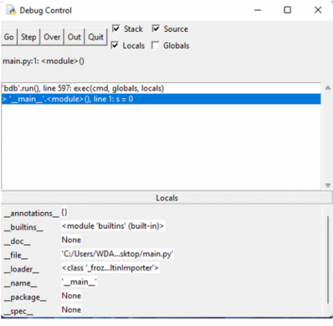
Task: Click the Step button
Action: pos(29,37)
